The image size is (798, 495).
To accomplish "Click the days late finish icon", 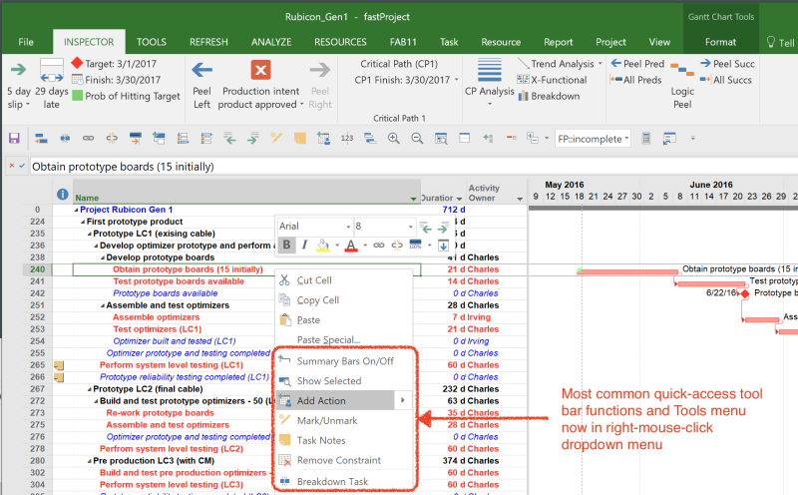I will pos(52,70).
